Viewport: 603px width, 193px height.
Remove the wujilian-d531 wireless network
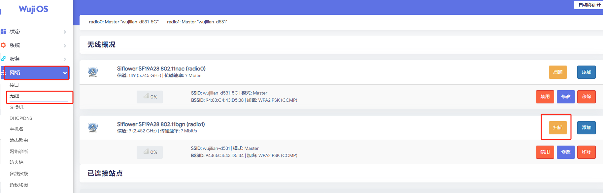tap(586, 152)
